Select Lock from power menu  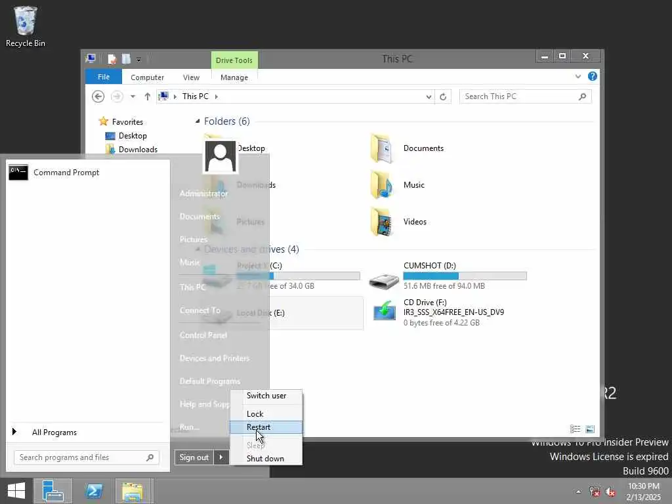(x=266, y=413)
